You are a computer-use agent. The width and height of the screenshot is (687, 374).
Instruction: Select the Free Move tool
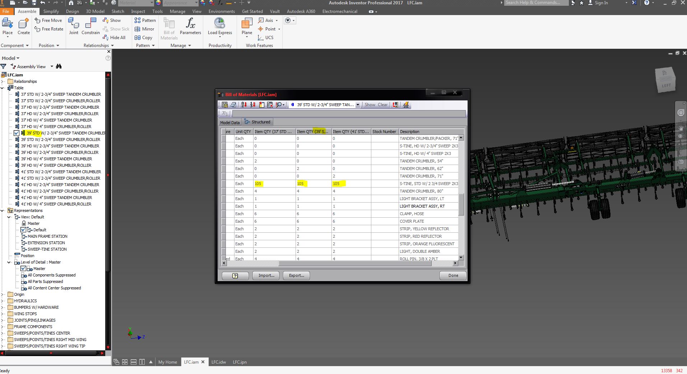coord(48,20)
